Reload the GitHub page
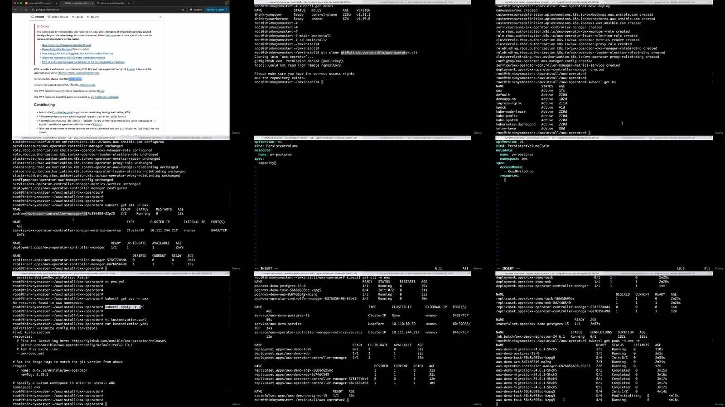This screenshot has width=725, height=407. click(26, 10)
